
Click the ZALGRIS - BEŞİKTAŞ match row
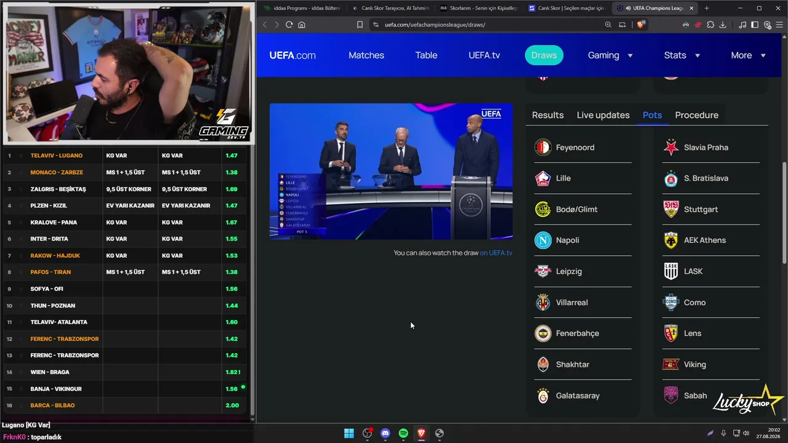point(125,189)
